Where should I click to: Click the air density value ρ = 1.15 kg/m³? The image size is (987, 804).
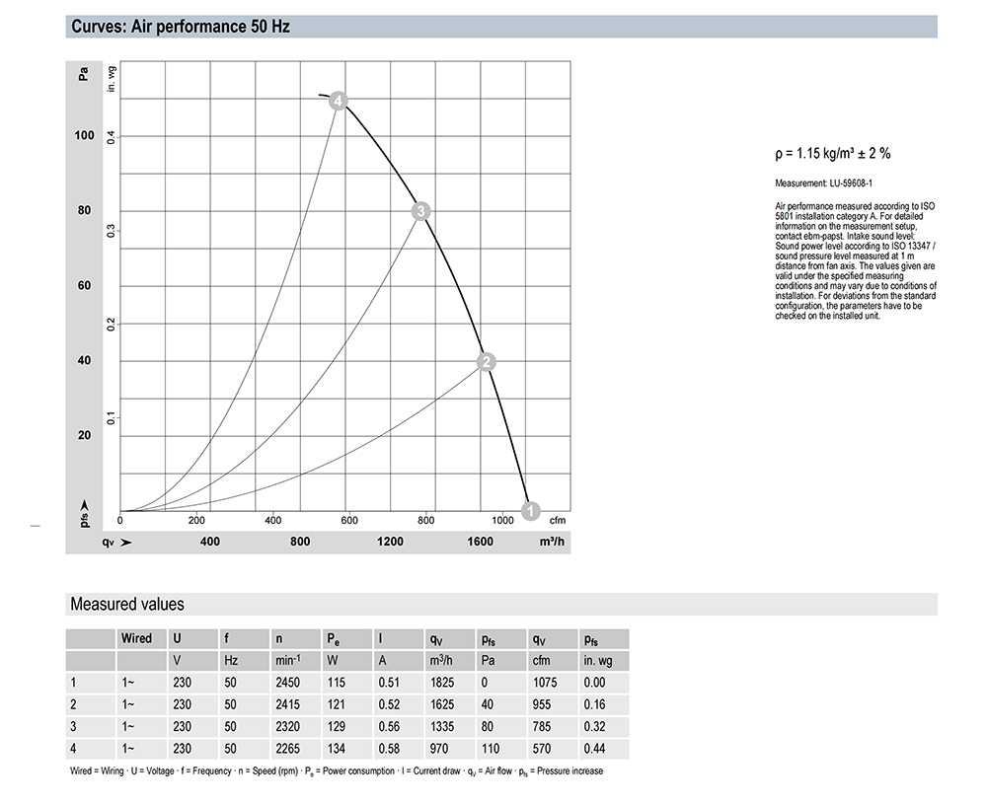coord(833,153)
